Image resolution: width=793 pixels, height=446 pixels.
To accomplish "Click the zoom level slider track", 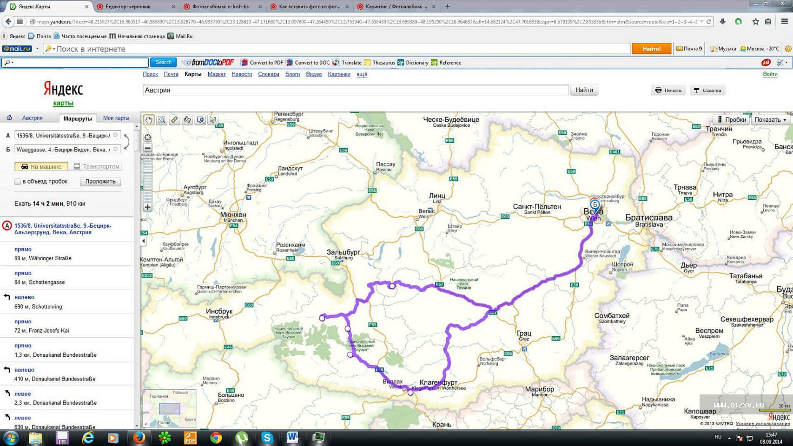I will pyautogui.click(x=147, y=178).
